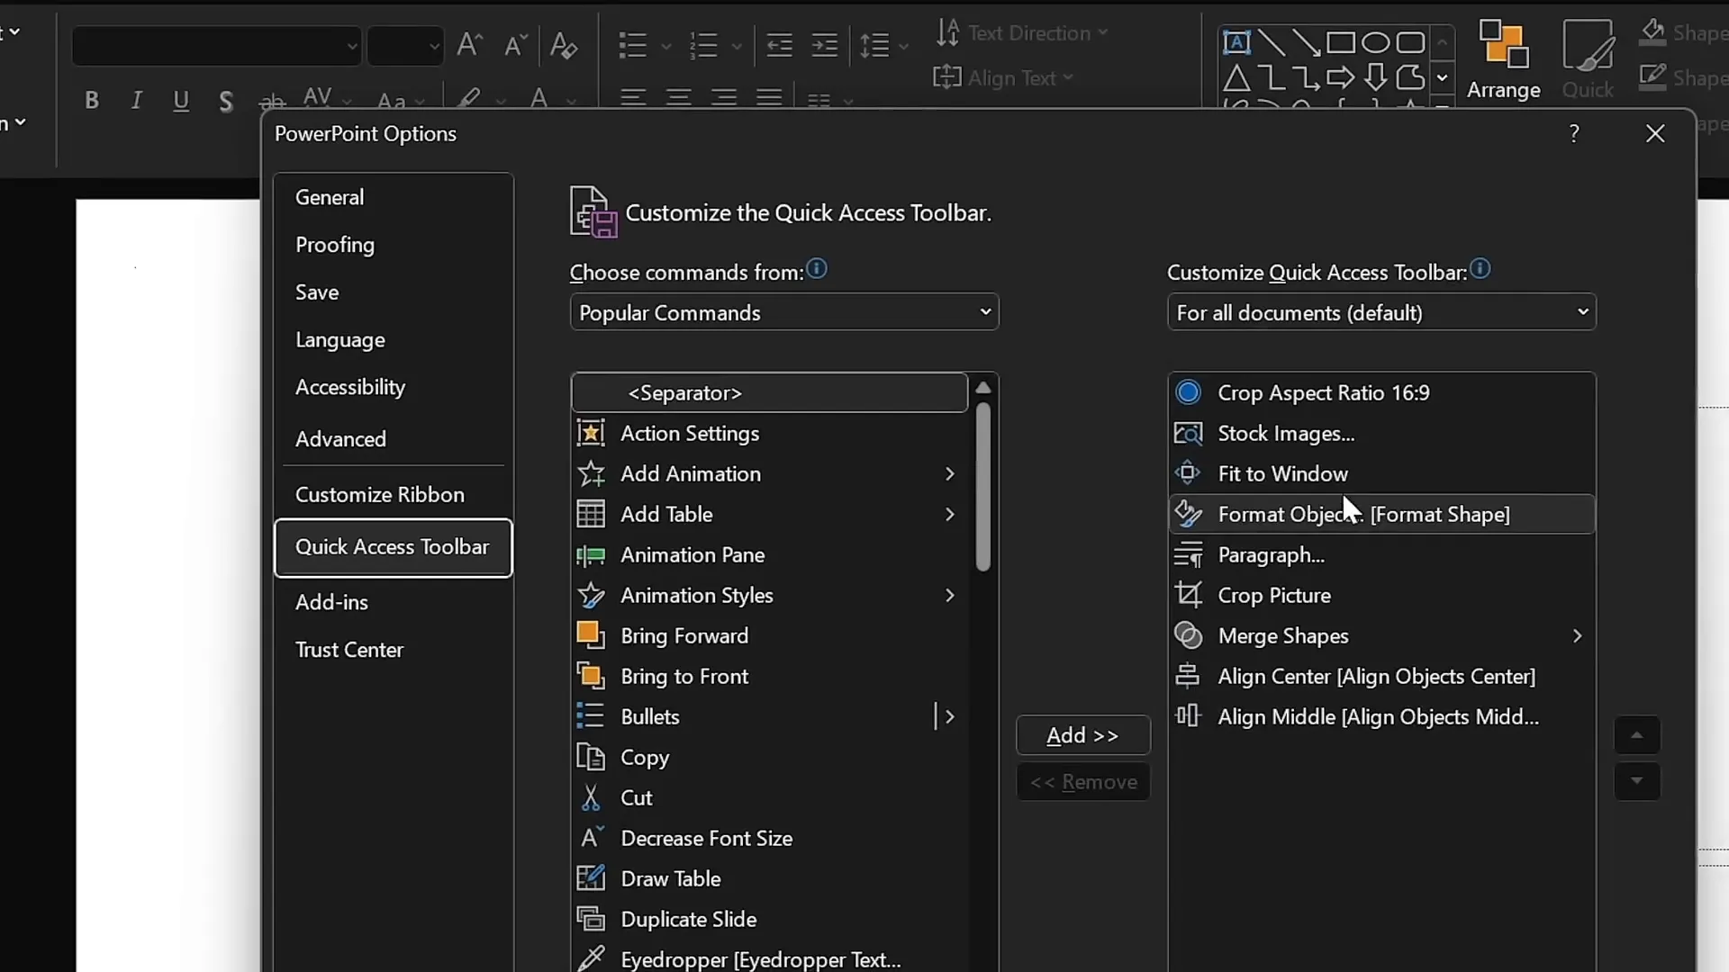Select Crop Picture toolbar item
This screenshot has height=972, width=1729.
[x=1381, y=595]
